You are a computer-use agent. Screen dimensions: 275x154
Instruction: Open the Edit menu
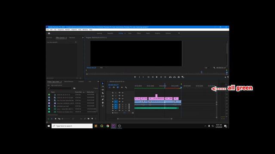pos(51,30)
